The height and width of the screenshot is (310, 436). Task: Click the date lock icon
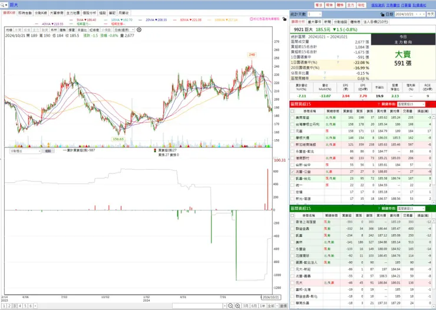[x=382, y=14]
